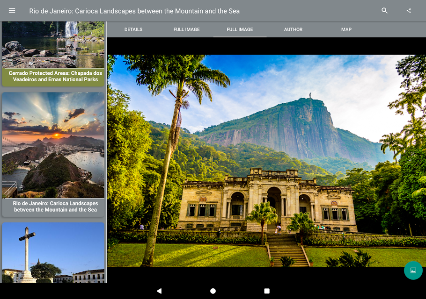The width and height of the screenshot is (426, 299).
Task: Tap the teal floating image button
Action: click(x=413, y=270)
